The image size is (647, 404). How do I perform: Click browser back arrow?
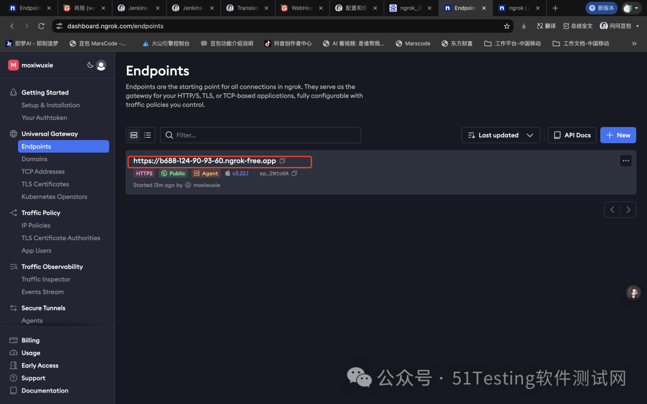[x=12, y=26]
